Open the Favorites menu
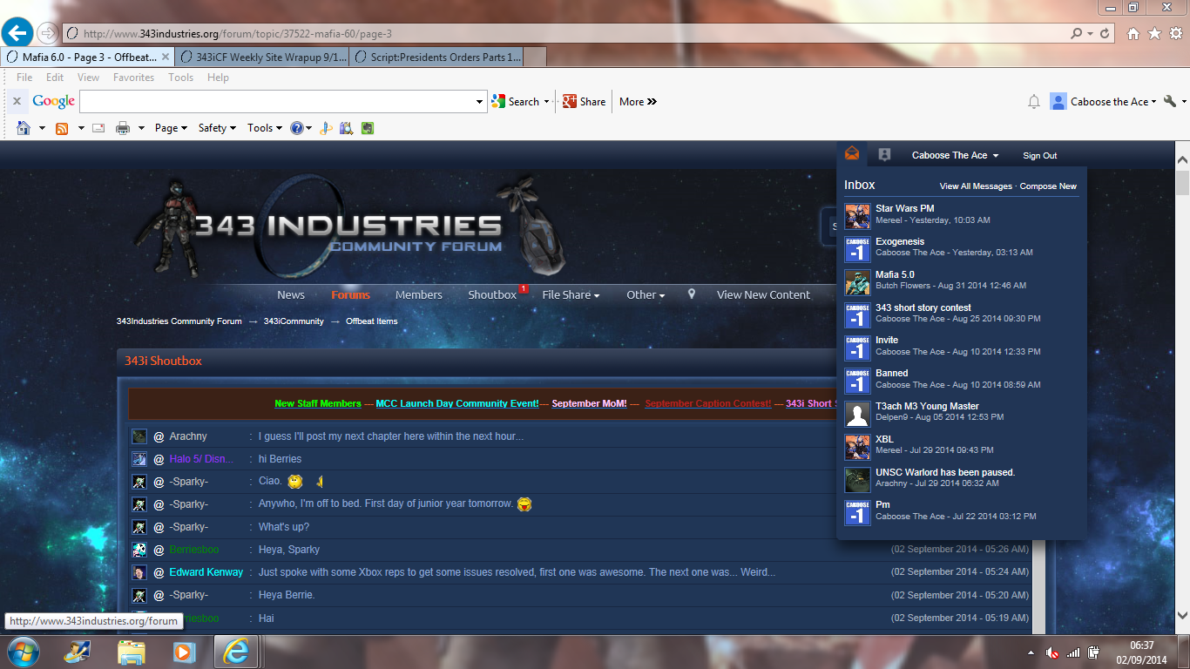 point(133,78)
